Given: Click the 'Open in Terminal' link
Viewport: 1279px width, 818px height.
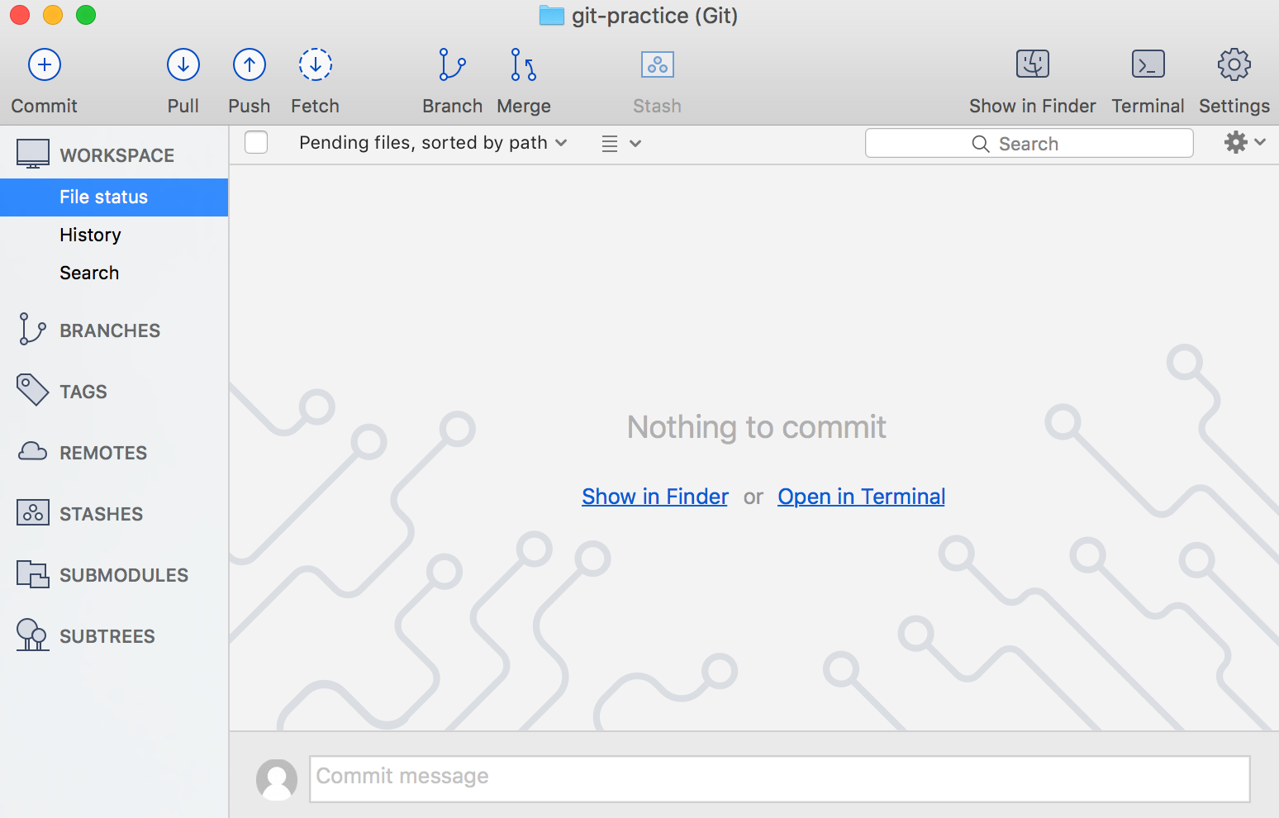Looking at the screenshot, I should [861, 497].
